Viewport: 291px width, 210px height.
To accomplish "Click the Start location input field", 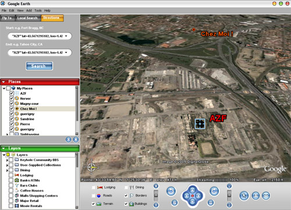I will (40, 36).
